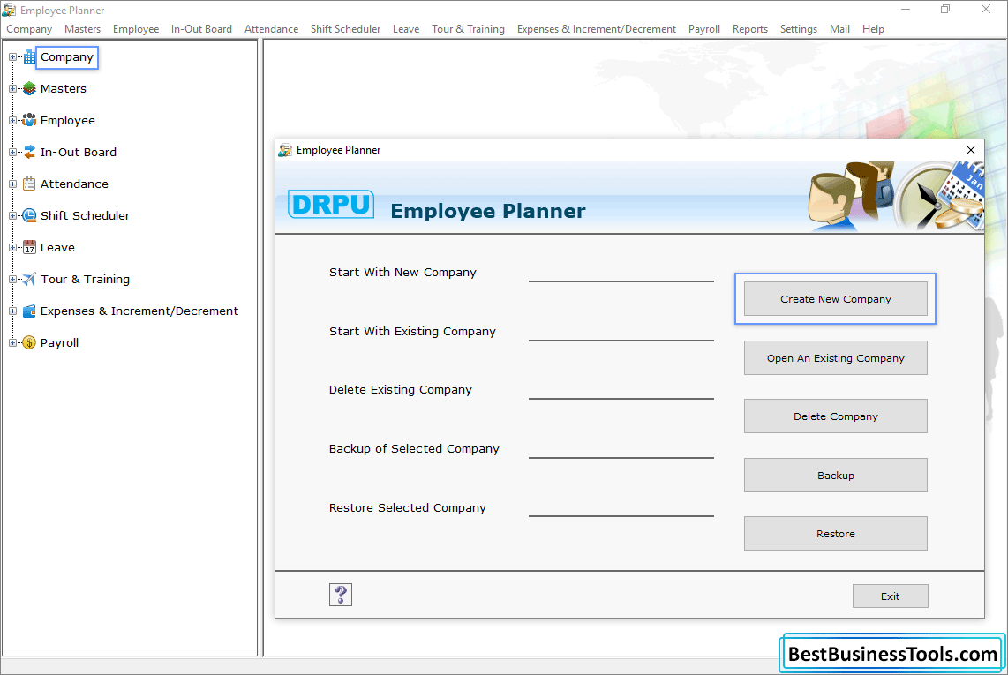Expand the Shift Scheduler tree node
Screen dimensions: 1008x675
(x=12, y=215)
